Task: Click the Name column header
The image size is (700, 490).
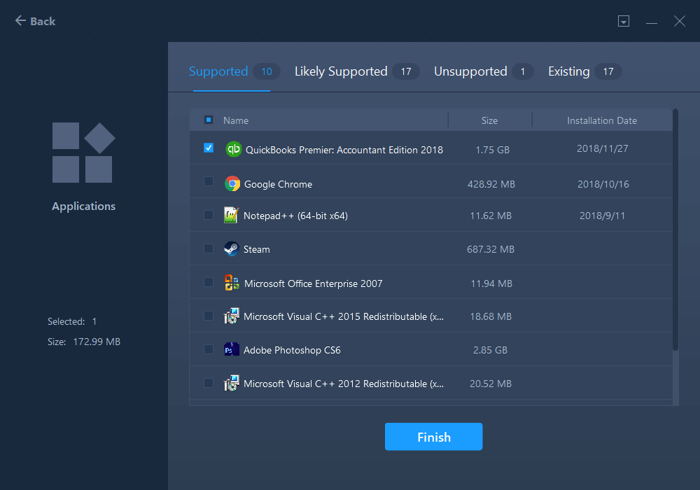Action: [x=236, y=120]
